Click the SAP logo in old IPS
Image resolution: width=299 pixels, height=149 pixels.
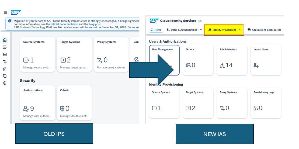[x=16, y=12]
